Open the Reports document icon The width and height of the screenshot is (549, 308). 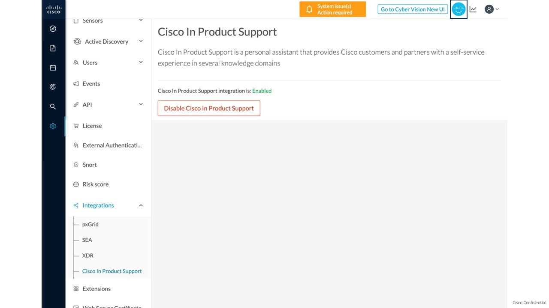[53, 48]
